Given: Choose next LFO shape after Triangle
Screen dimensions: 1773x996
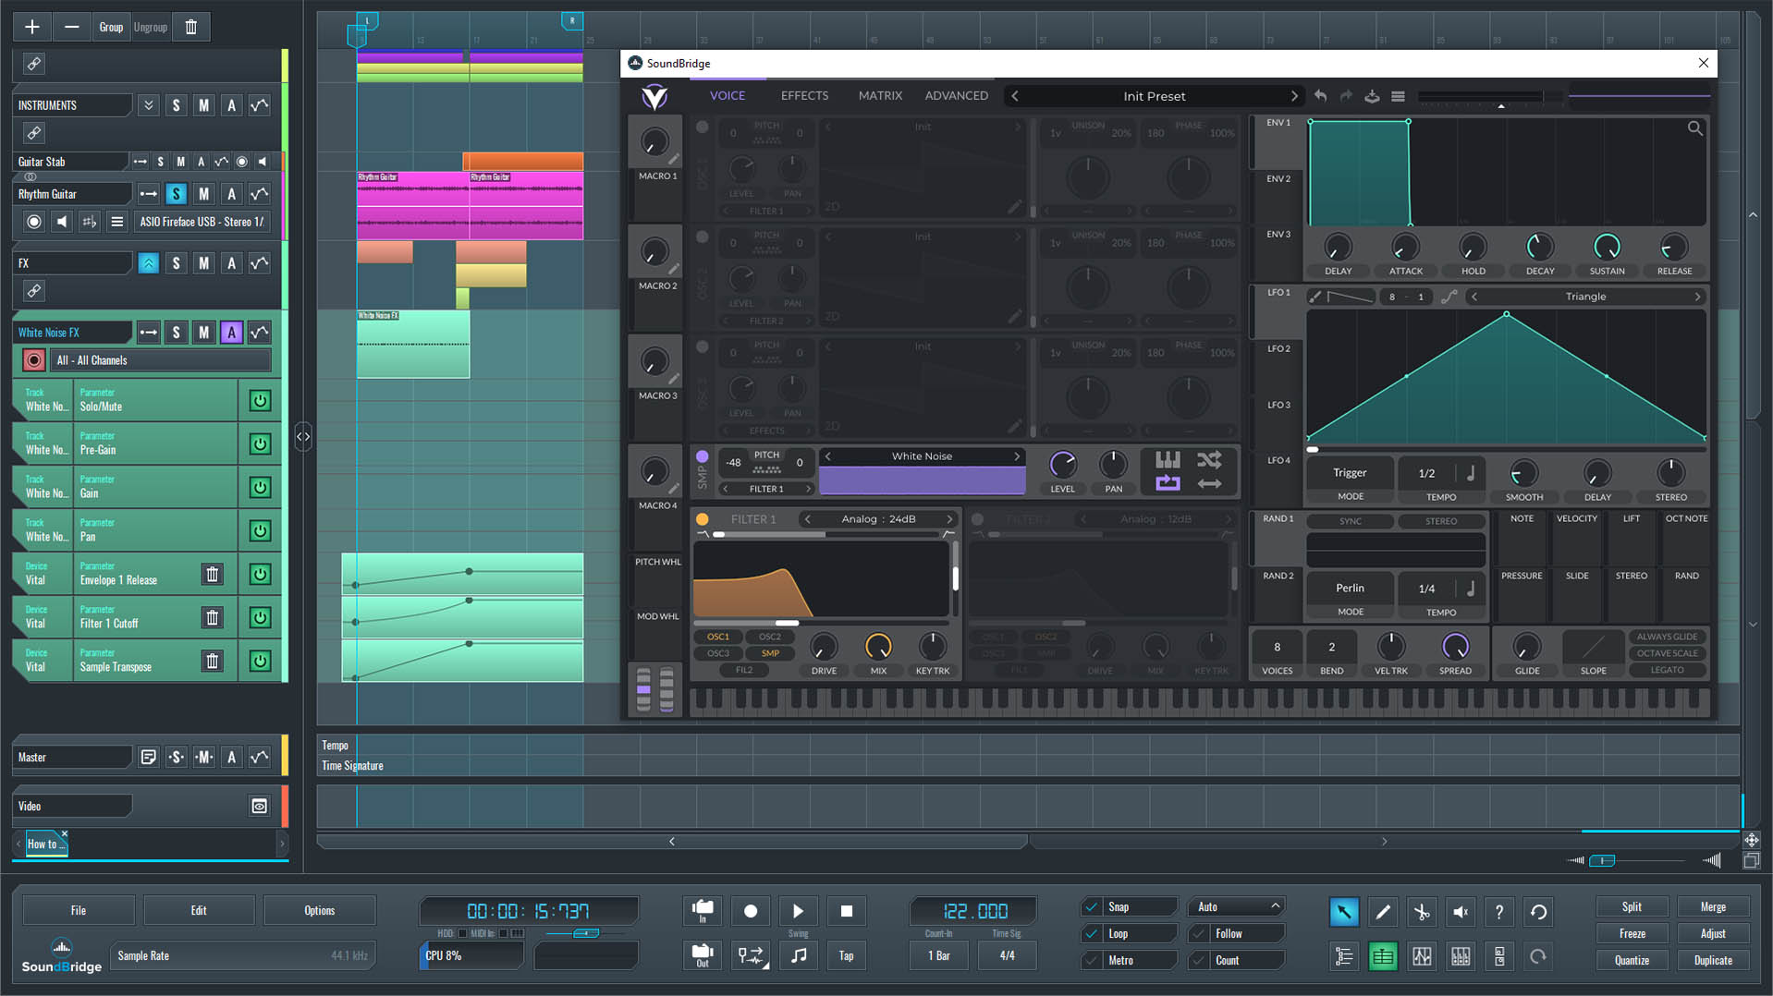Looking at the screenshot, I should pos(1697,297).
